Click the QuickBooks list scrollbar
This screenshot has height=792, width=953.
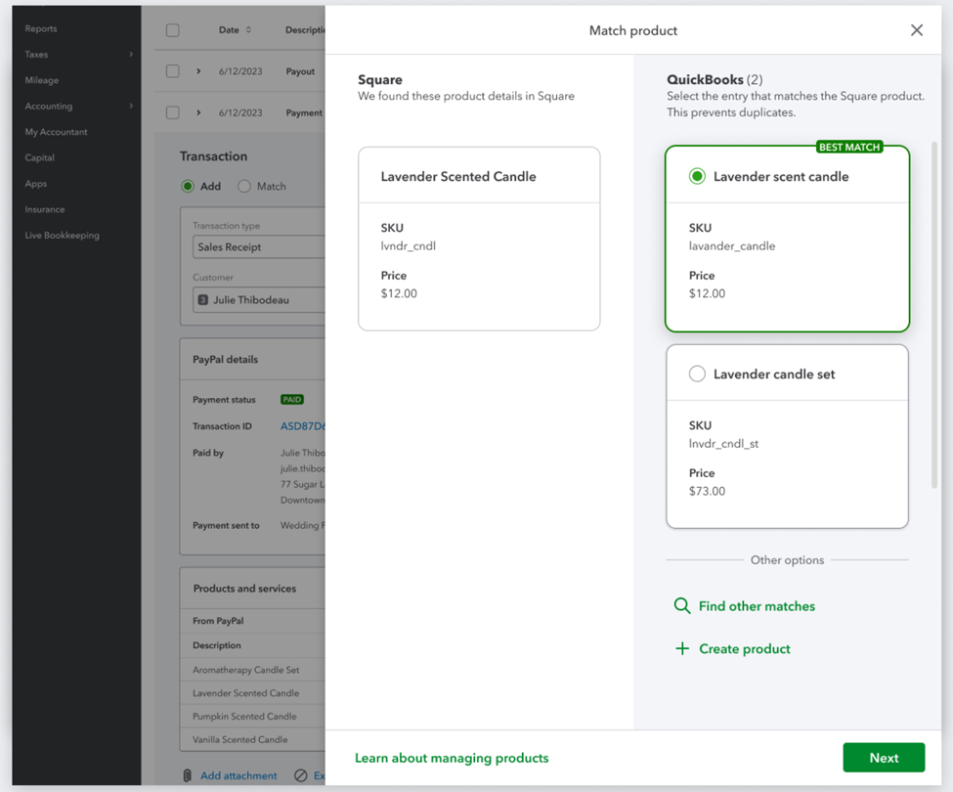coord(934,315)
